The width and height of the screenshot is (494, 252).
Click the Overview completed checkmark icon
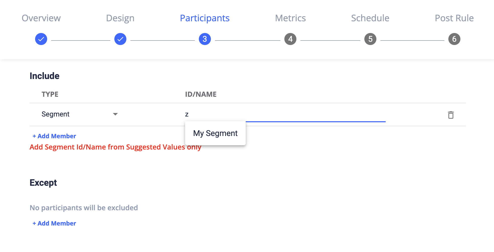41,39
